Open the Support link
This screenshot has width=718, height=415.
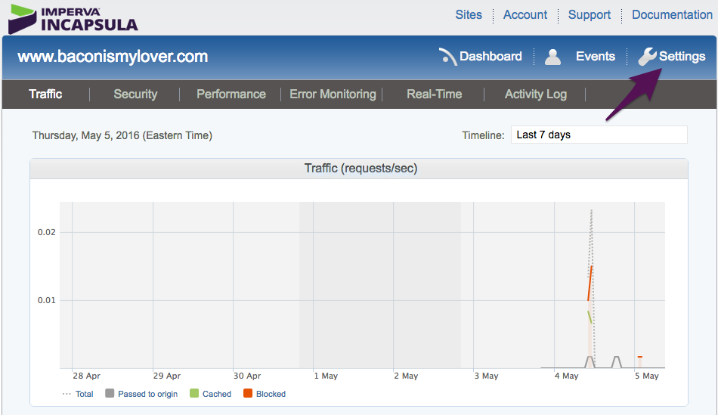tap(590, 15)
